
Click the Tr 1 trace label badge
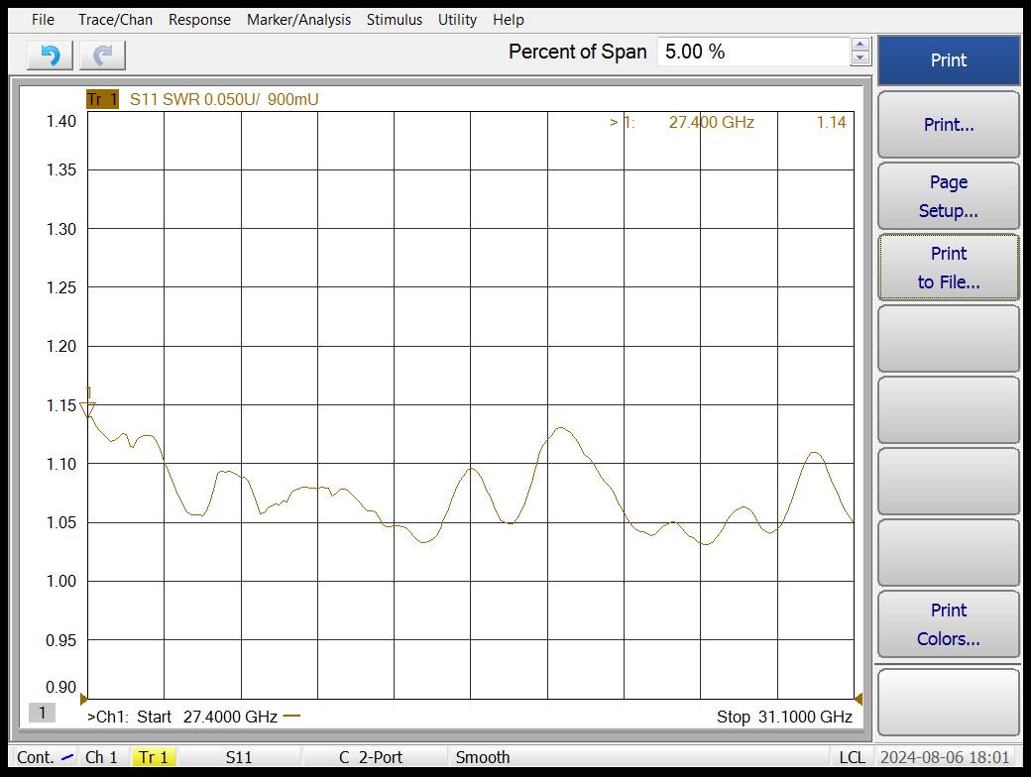(102, 99)
